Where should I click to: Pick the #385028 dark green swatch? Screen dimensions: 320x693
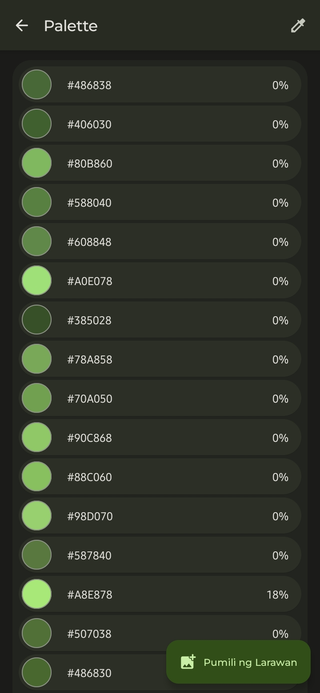pos(36,320)
